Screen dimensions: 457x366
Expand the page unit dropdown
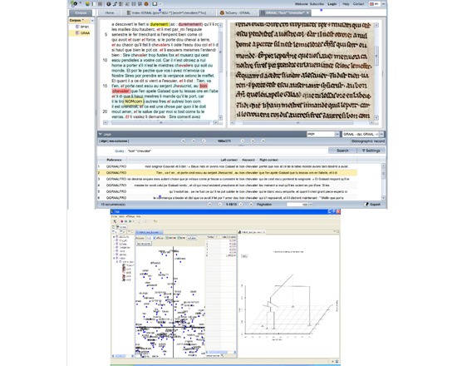point(337,134)
